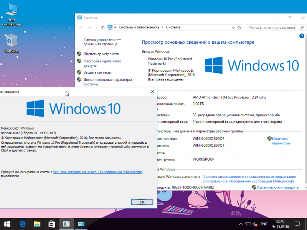Click 'WORKGROUP' value text
307x230 pixels.
coord(203,159)
